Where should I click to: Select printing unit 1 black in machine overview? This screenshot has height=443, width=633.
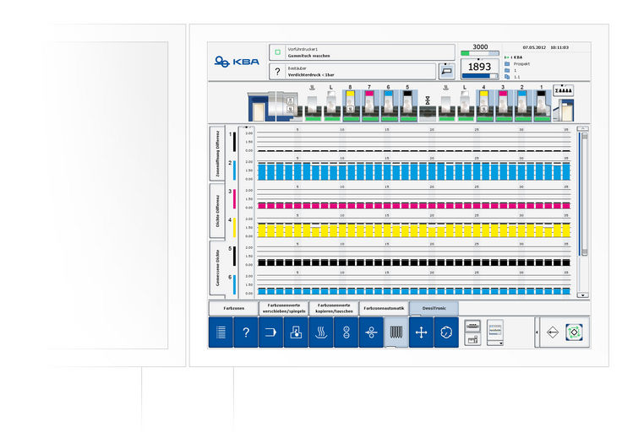click(541, 103)
